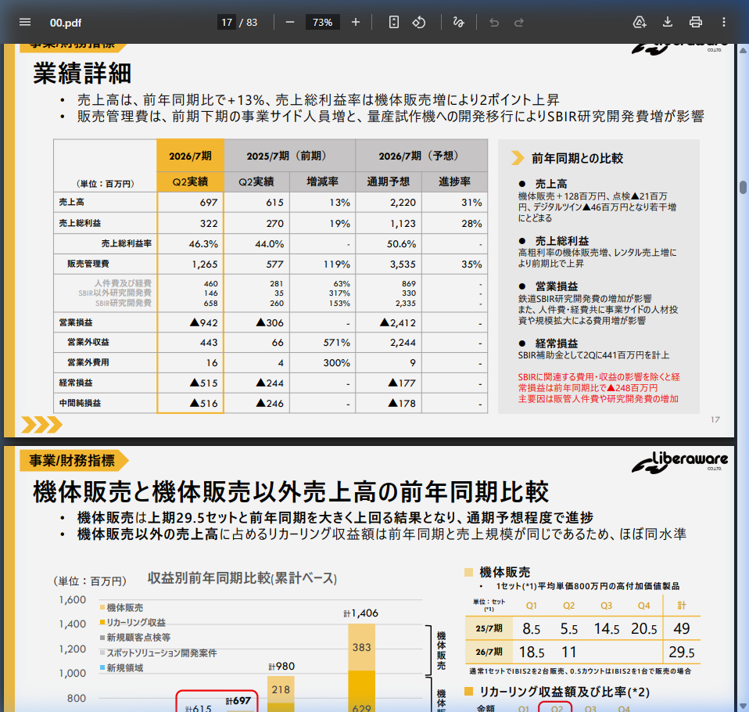Click the 00.pdf file name title

pyautogui.click(x=65, y=22)
